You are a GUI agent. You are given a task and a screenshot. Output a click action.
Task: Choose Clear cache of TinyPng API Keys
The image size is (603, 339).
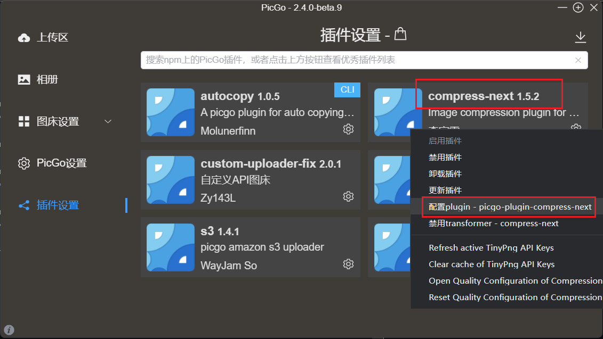point(492,264)
